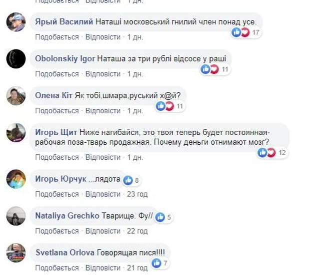310x275 pixels.
Task: Click the 23 год timestamp
Action: pyautogui.click(x=137, y=194)
